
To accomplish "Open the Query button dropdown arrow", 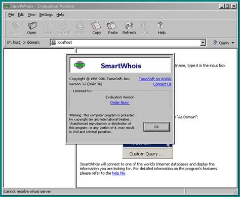I will pos(233,43).
